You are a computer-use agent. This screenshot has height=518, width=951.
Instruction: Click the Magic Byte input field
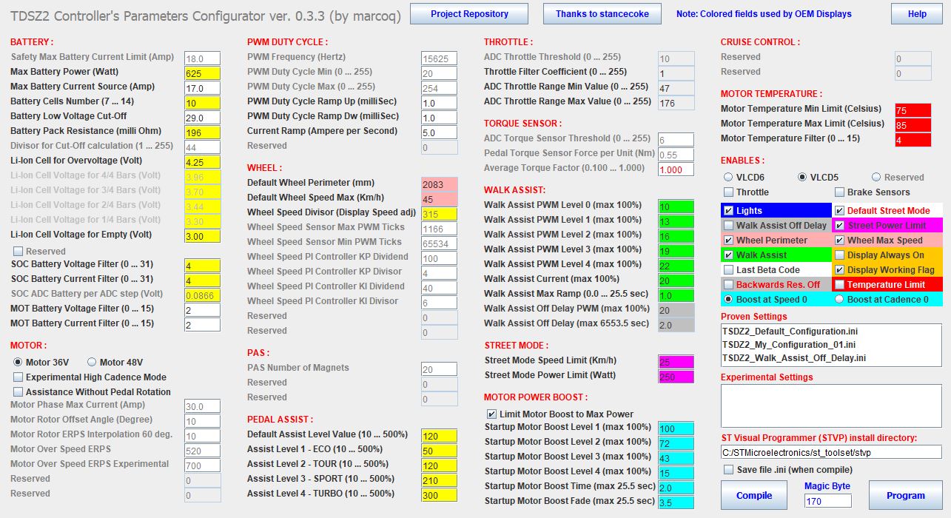tap(827, 501)
